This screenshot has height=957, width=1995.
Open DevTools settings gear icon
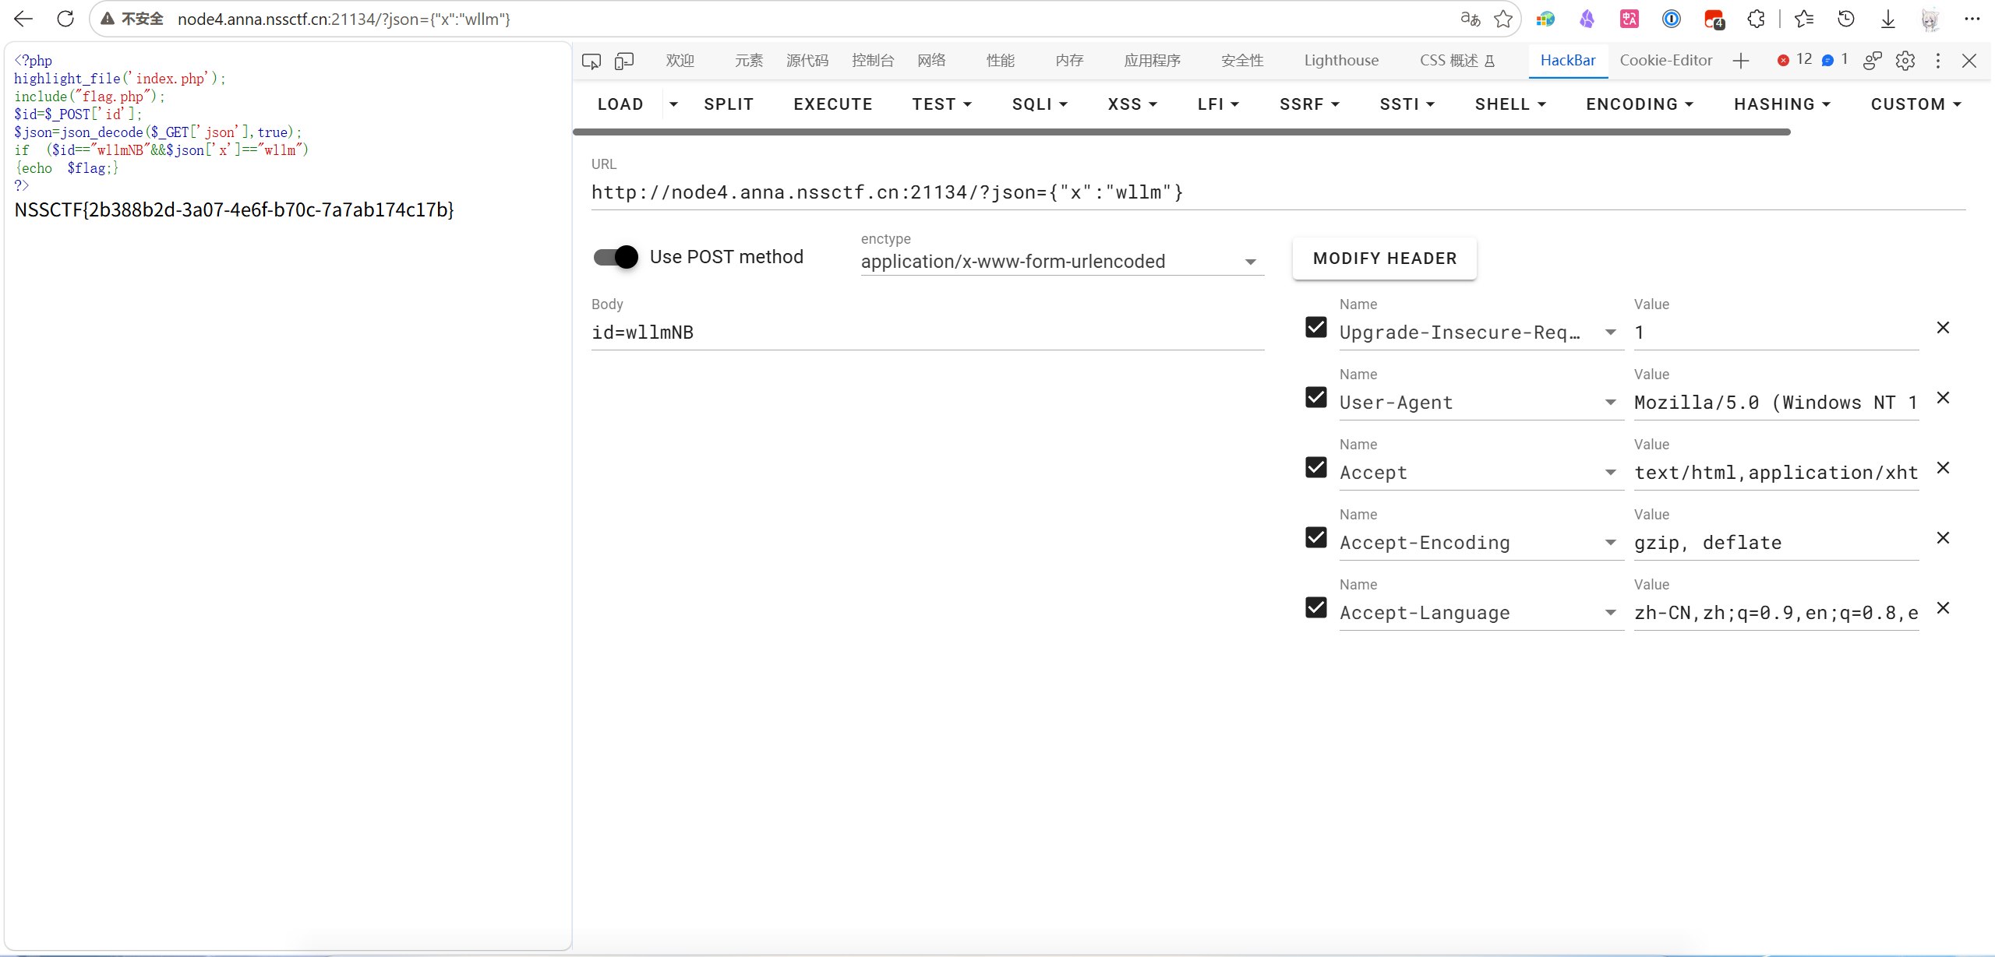tap(1905, 61)
